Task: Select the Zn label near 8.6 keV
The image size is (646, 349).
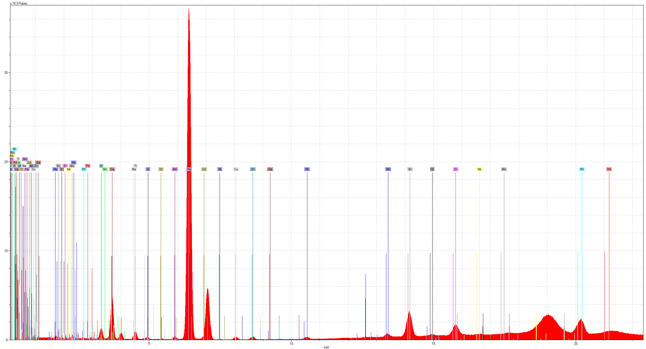Action: tap(253, 169)
